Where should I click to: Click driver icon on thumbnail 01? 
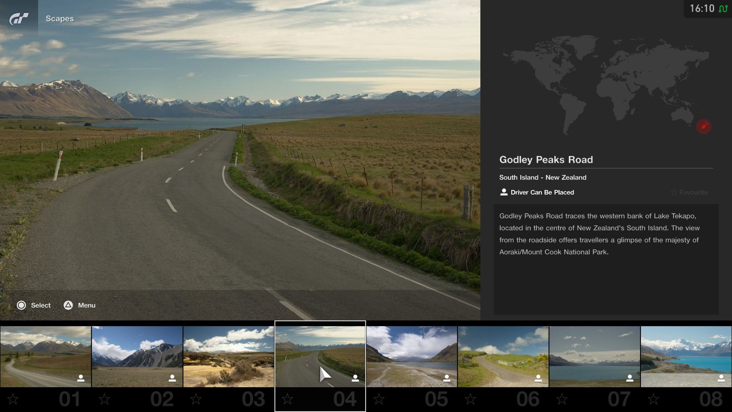pyautogui.click(x=81, y=378)
